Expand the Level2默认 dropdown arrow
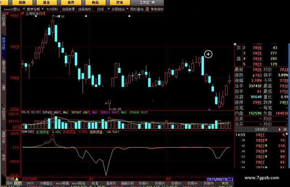Viewport: 290px width, 187px height. pos(24,9)
